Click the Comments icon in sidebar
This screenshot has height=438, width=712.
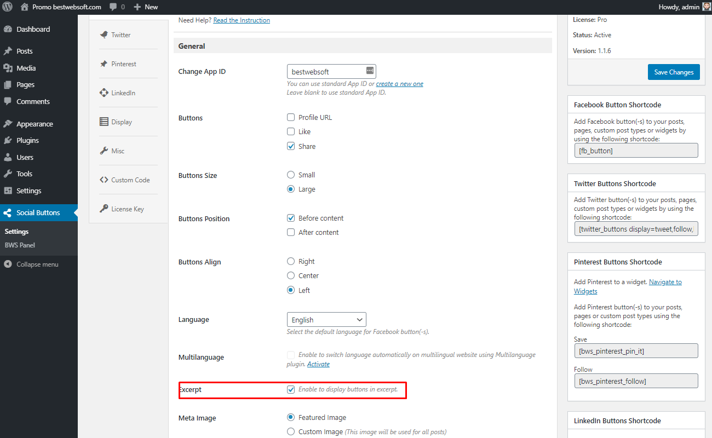click(x=8, y=101)
